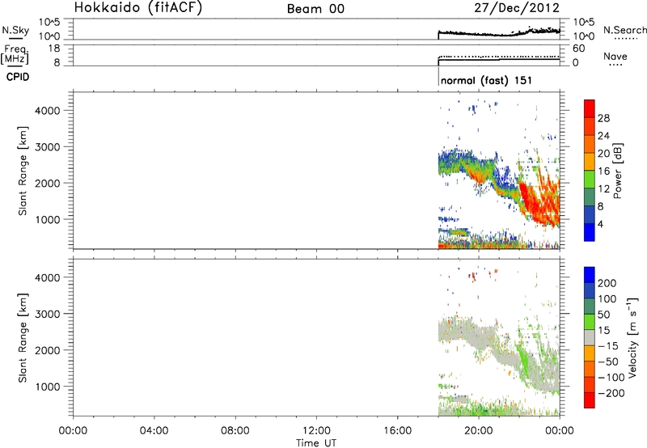This screenshot has height=448, width=647.
Task: Select the 'Beam 00' heading
Action: [315, 9]
